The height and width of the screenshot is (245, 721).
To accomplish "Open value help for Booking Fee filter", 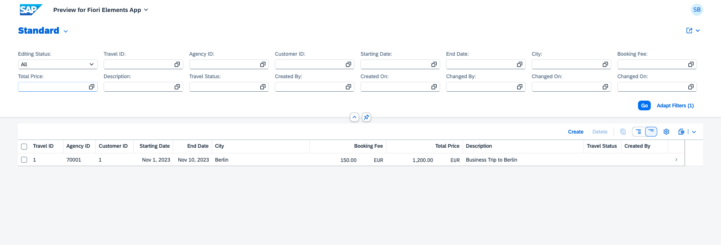I will coord(691,65).
